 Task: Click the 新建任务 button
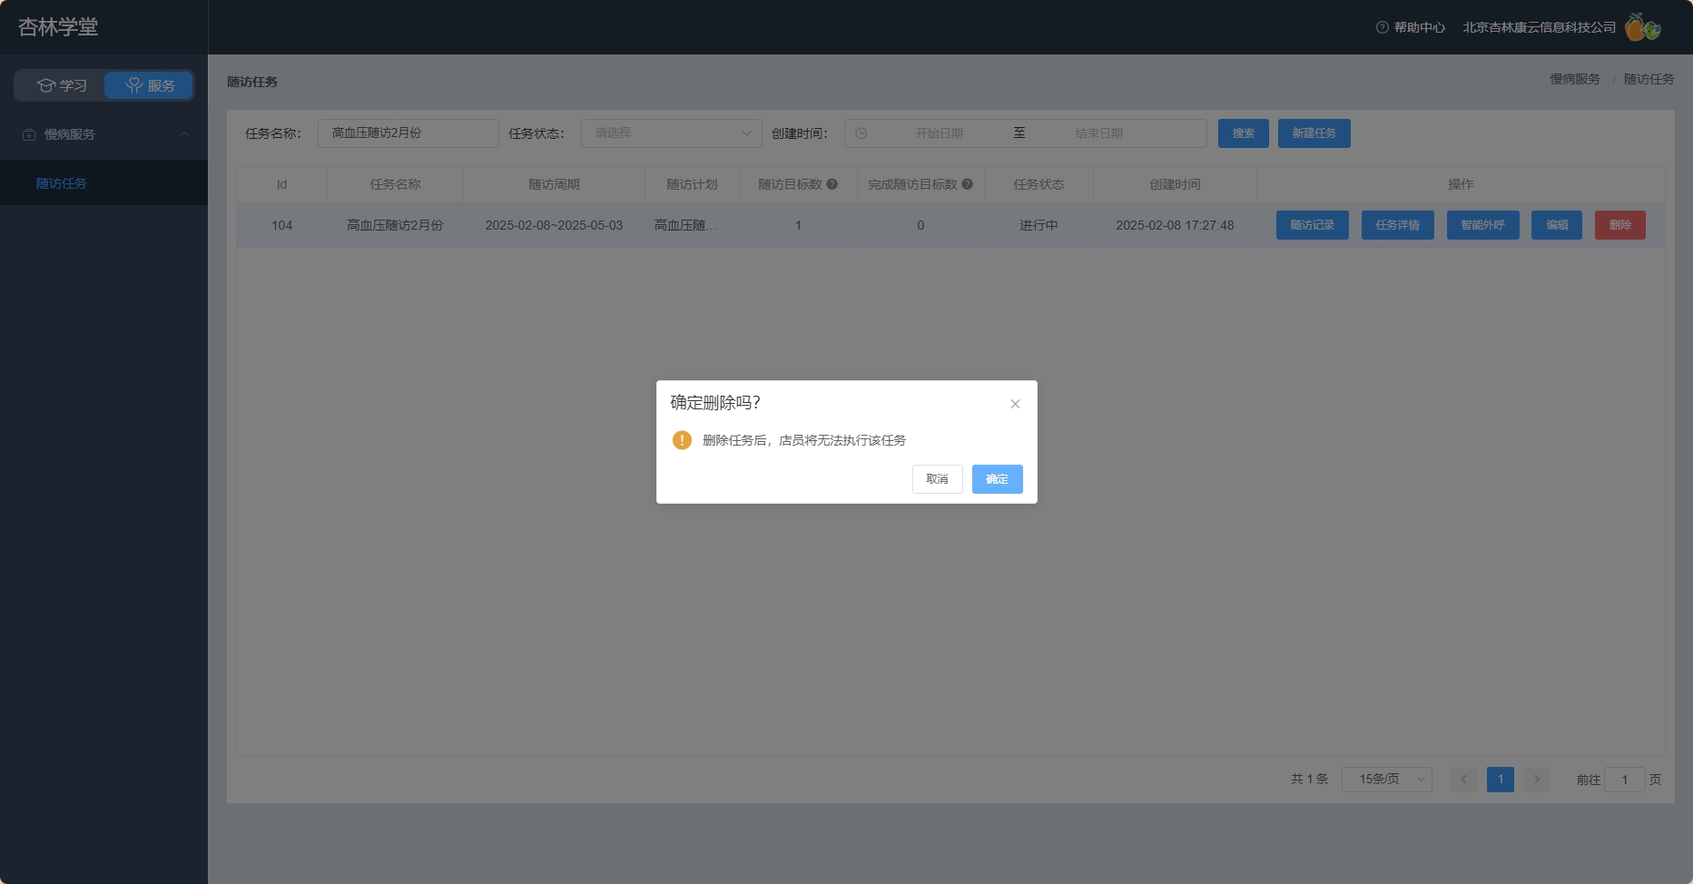pyautogui.click(x=1314, y=133)
